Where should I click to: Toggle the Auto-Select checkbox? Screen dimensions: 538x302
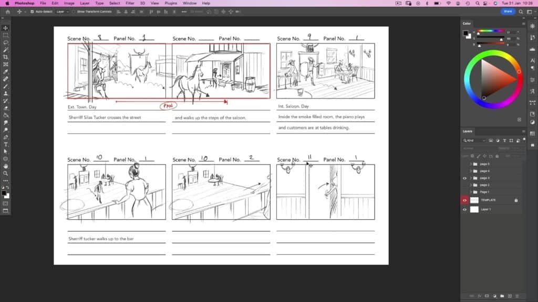point(32,12)
